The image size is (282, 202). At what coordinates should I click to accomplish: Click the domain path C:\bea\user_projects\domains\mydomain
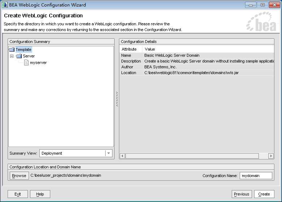(x=66, y=175)
